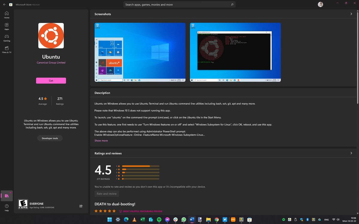The width and height of the screenshot is (359, 224).
Task: Click the Get button to install Ubuntu
Action: (51, 80)
